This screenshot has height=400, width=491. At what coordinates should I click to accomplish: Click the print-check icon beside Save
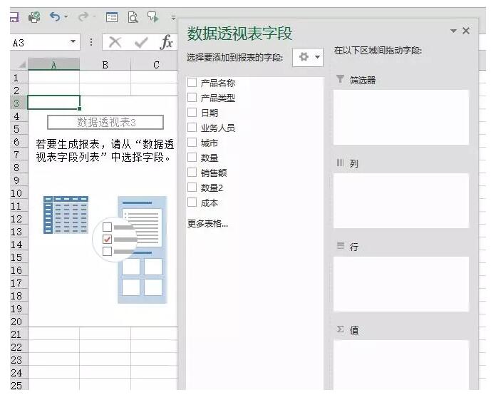pos(34,17)
